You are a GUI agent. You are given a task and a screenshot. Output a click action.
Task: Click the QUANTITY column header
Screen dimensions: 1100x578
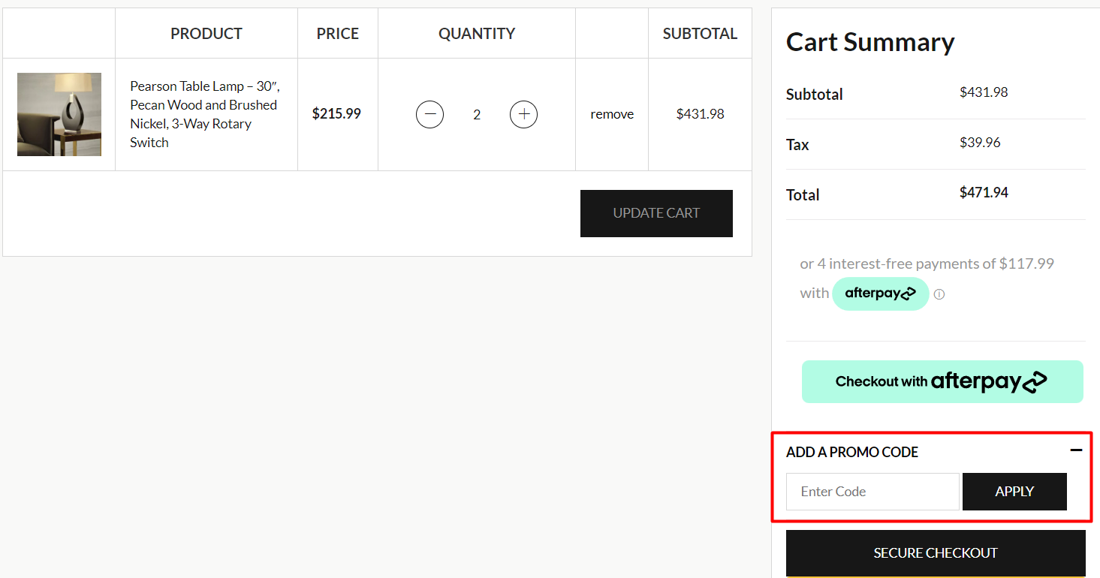click(477, 34)
